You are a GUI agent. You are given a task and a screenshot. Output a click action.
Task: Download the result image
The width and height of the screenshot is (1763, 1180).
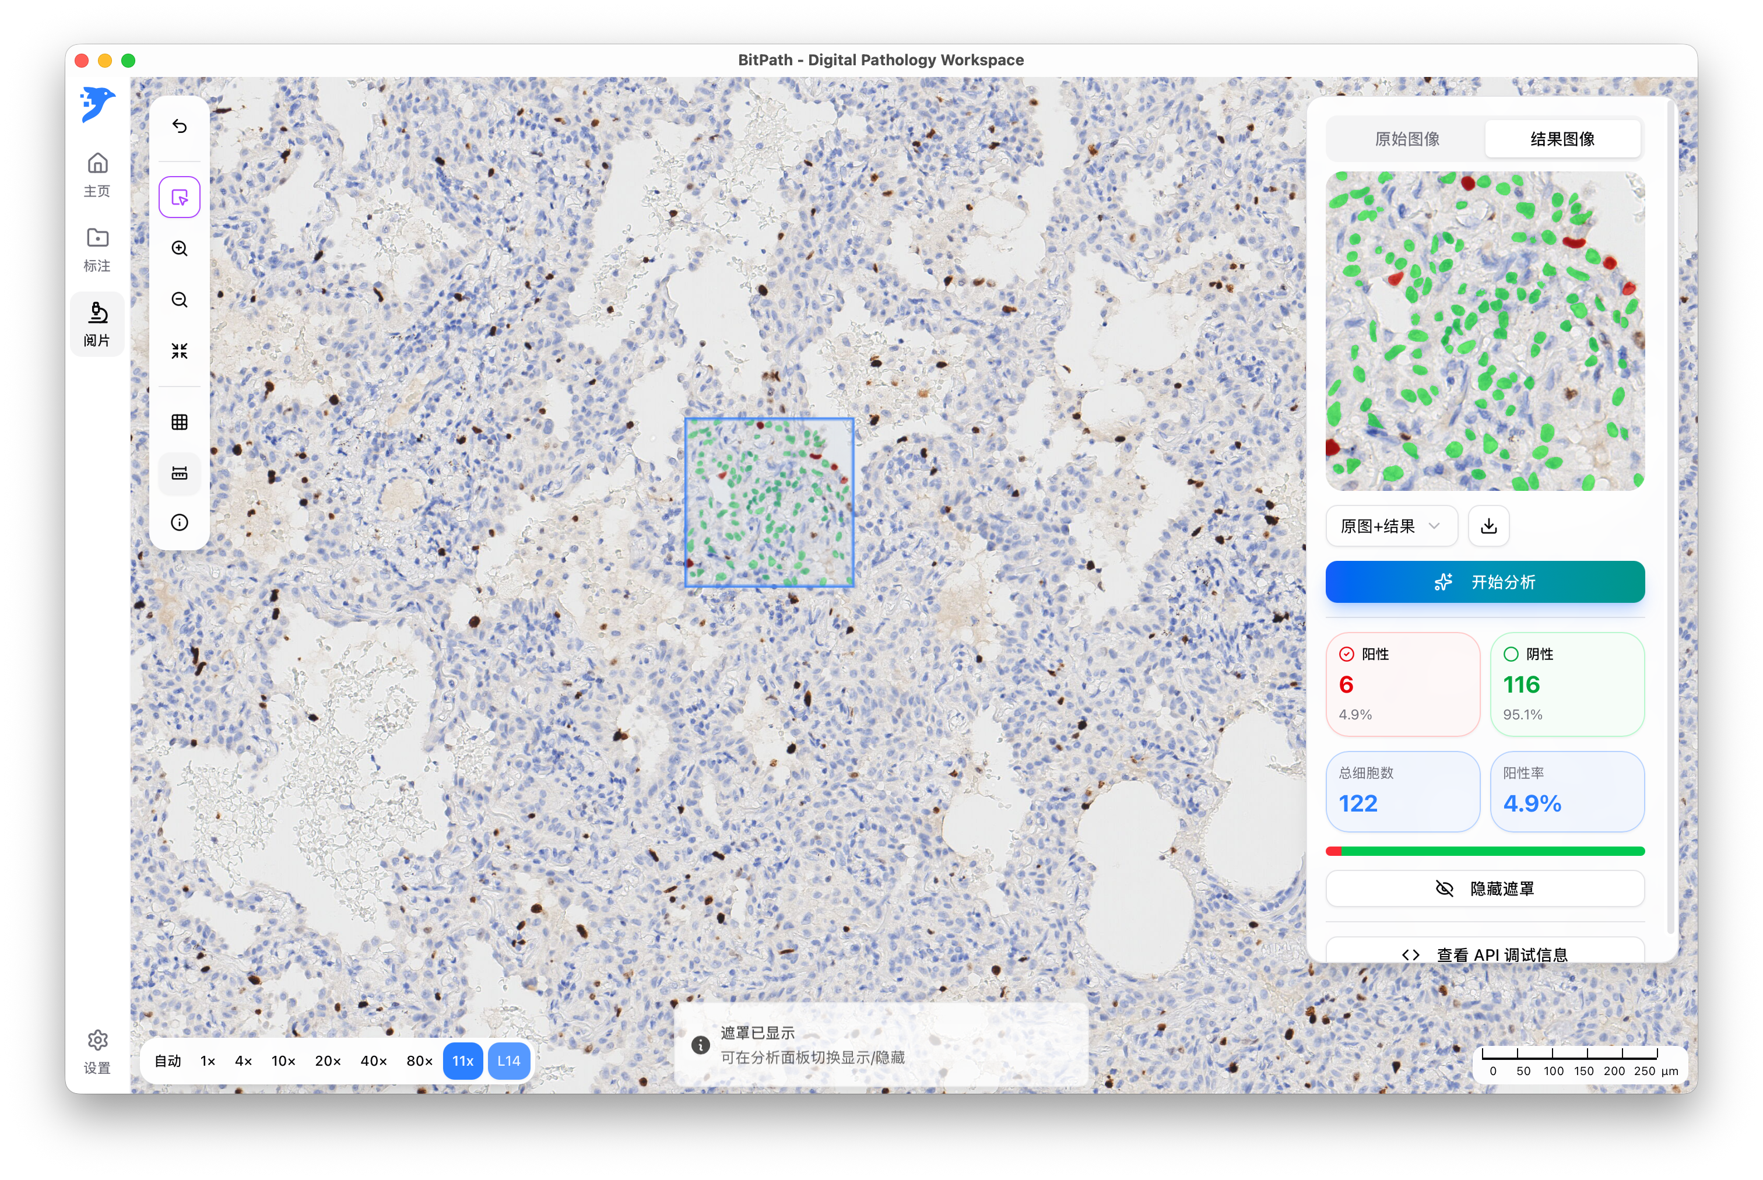[x=1488, y=525]
